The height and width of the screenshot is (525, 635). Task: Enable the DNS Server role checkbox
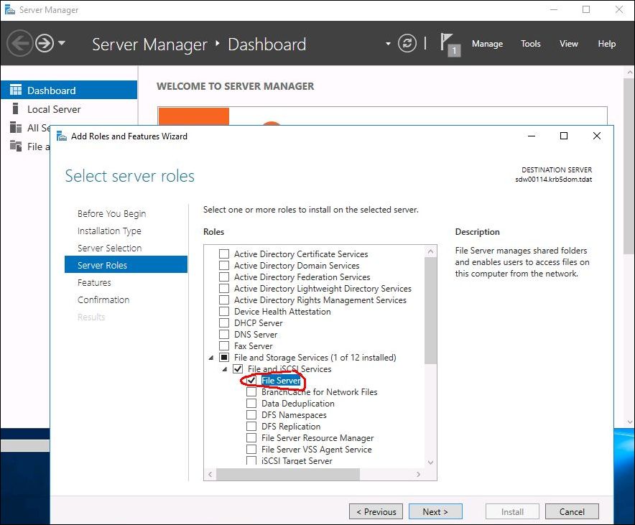[x=224, y=335]
